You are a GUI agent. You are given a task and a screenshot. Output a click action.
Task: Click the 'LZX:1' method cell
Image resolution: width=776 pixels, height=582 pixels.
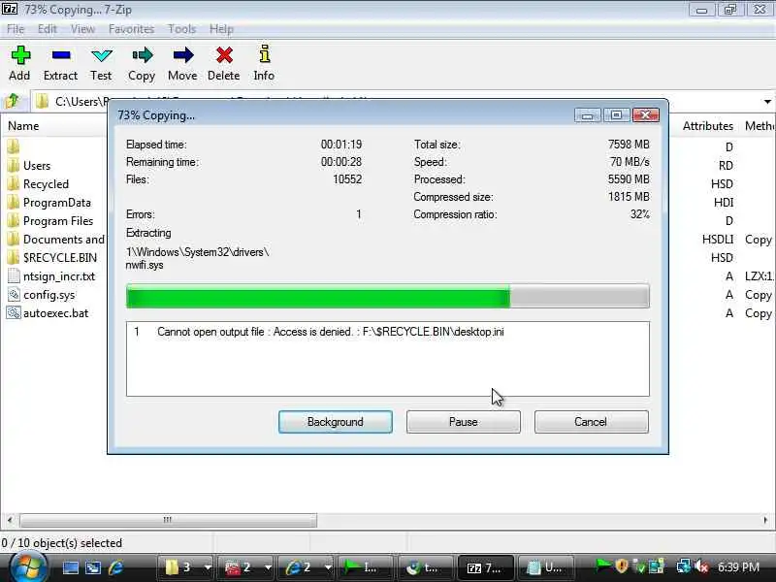(x=760, y=276)
